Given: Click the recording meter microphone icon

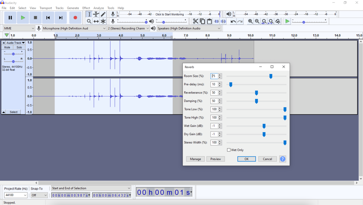Looking at the screenshot, I should click(113, 14).
